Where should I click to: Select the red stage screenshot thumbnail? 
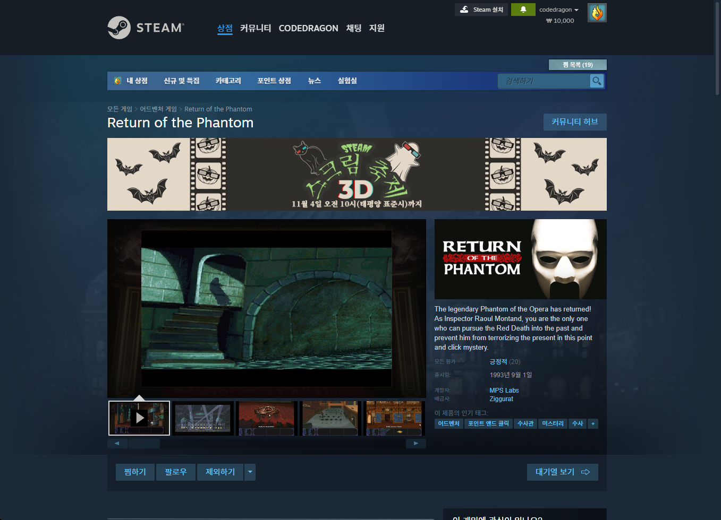(x=267, y=418)
